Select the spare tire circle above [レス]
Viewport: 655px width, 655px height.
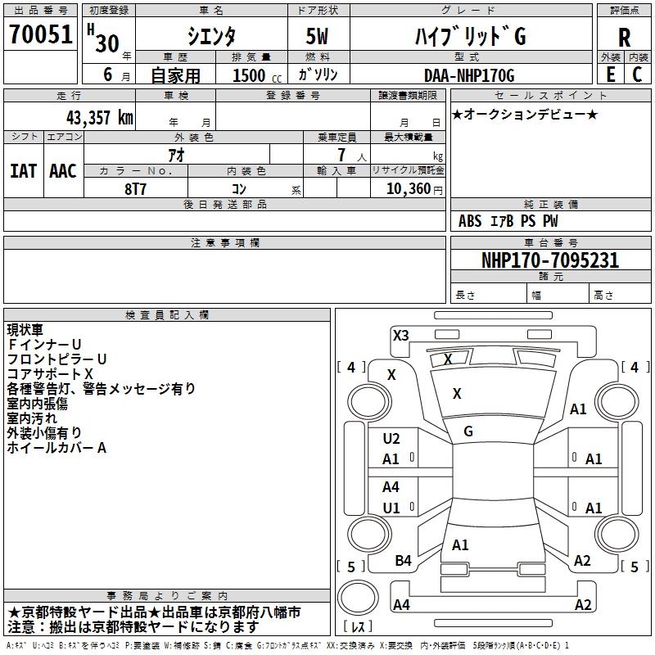point(358,598)
